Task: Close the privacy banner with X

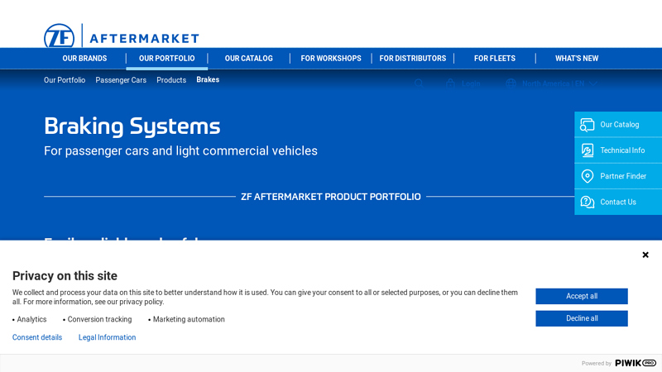Action: click(x=645, y=255)
